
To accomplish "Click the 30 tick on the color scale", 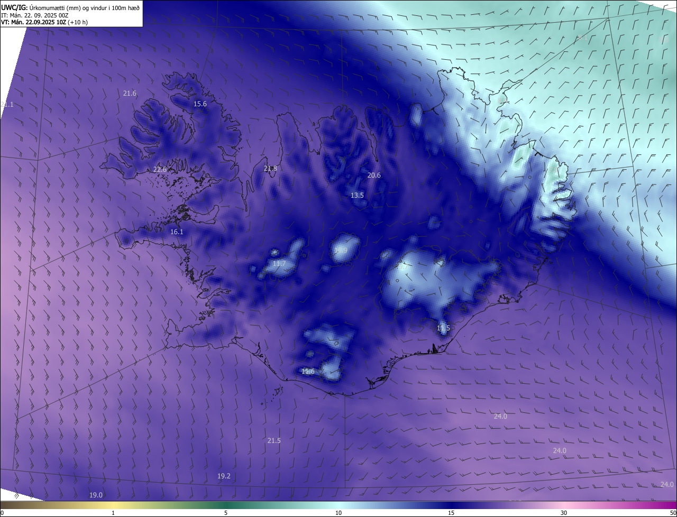I will [564, 513].
